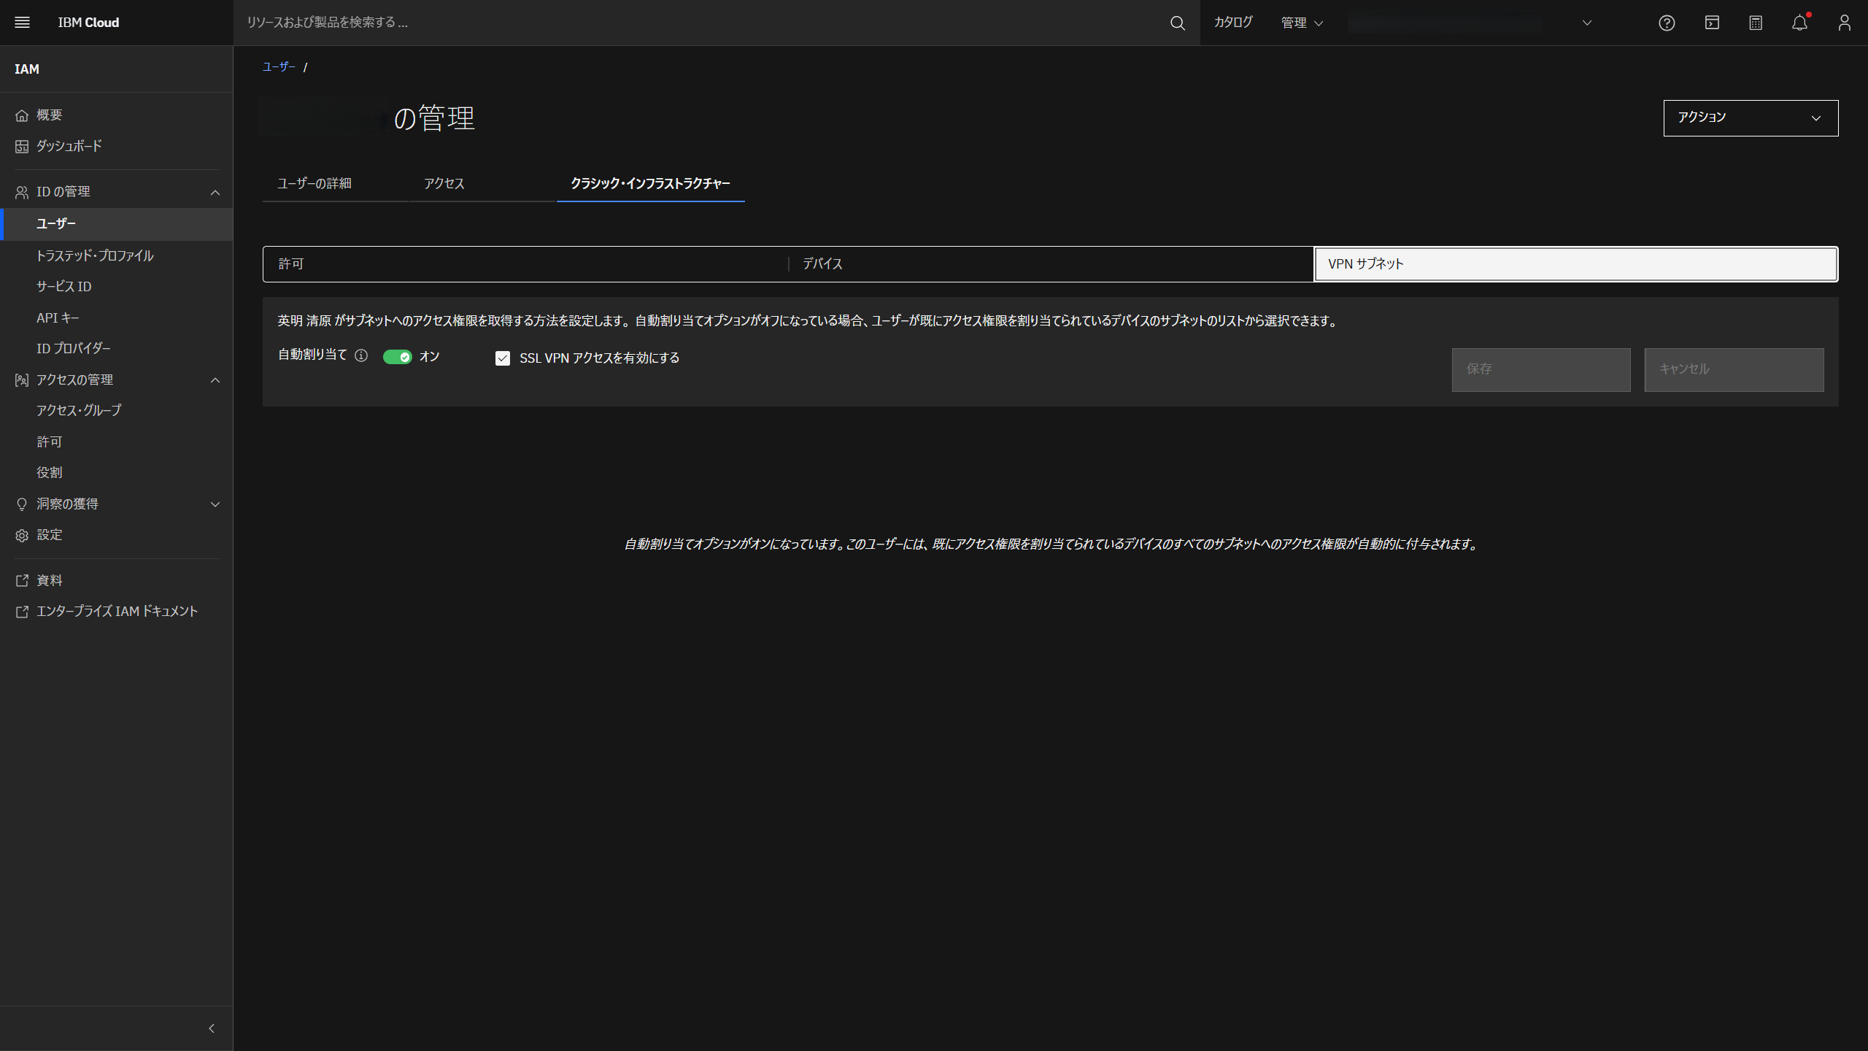
Task: Uncheck SSL VPN アクセスを有効にする
Action: point(503,358)
